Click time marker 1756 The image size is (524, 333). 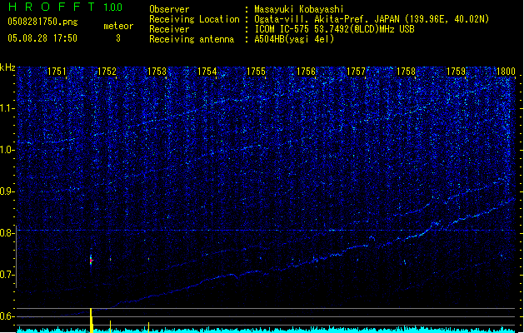click(307, 72)
